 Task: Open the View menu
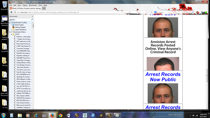(x=19, y=5)
